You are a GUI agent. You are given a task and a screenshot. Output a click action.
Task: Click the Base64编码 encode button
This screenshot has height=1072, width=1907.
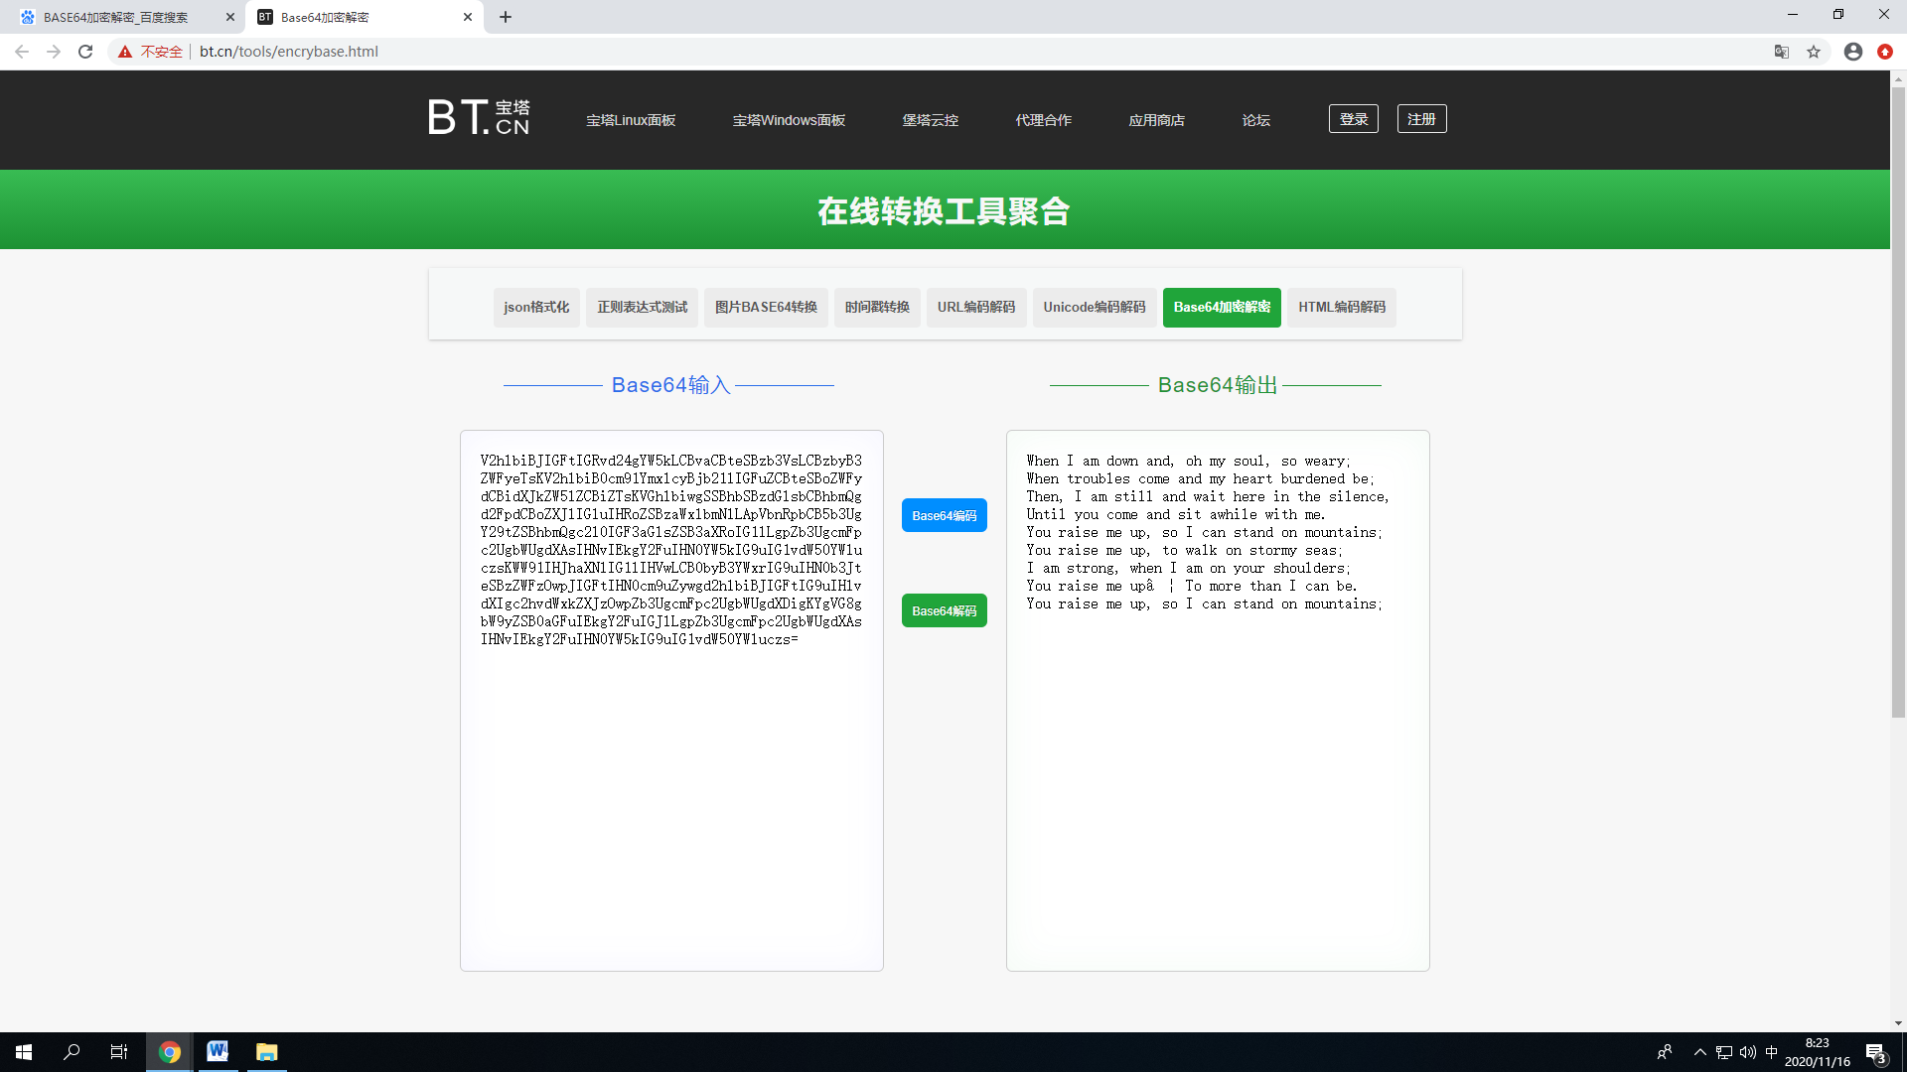944,515
